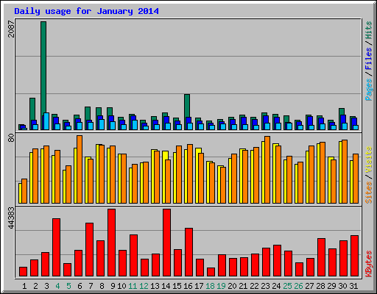Click the day 9 axis label
The height and width of the screenshot is (294, 377).
[113, 286]
